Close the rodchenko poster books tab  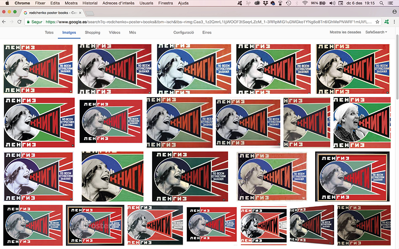[80, 13]
